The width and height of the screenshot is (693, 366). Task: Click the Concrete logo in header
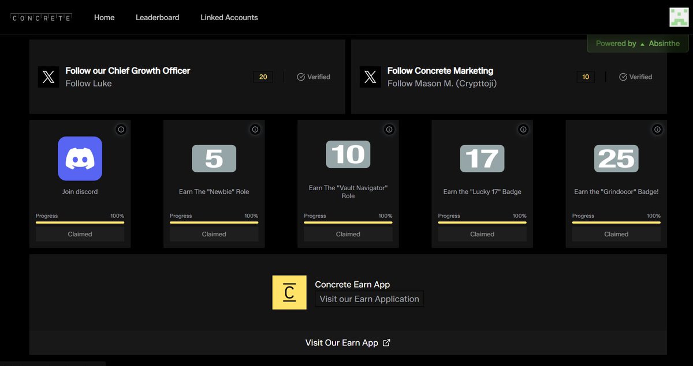[42, 18]
